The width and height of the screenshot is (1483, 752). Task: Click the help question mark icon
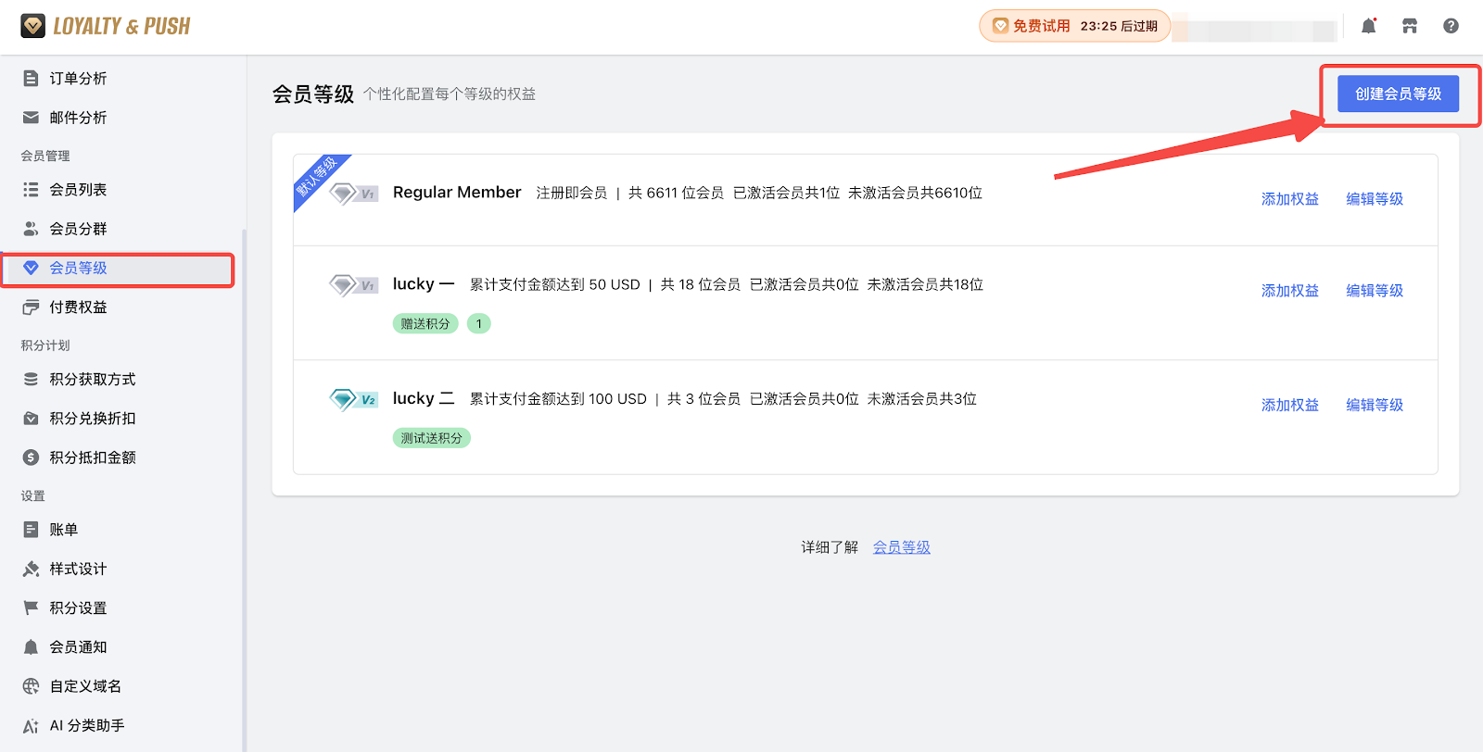(x=1451, y=26)
